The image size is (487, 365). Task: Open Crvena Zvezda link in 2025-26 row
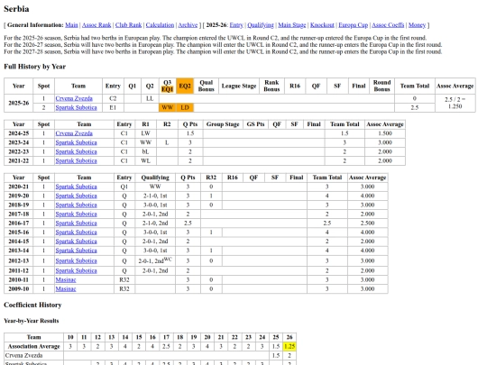click(74, 98)
